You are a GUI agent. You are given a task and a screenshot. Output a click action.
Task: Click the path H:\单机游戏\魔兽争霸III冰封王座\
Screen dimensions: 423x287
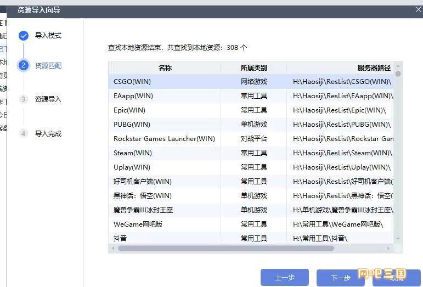click(x=343, y=210)
